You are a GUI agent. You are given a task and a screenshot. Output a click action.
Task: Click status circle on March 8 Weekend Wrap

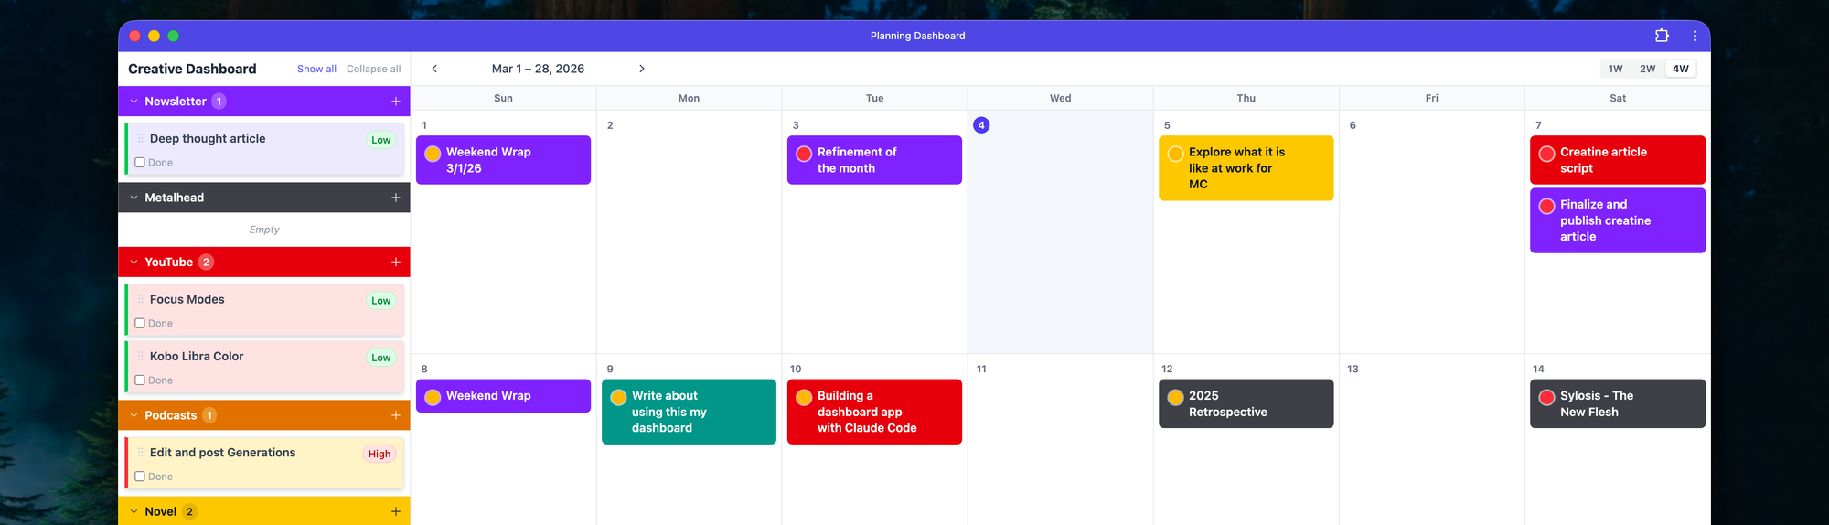[x=433, y=397]
